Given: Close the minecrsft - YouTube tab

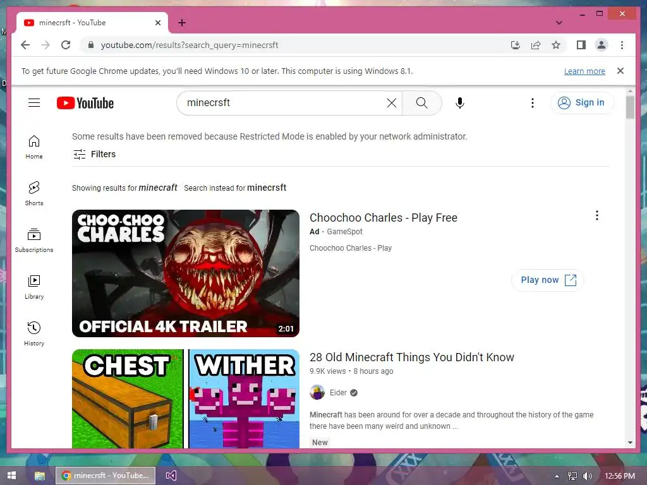Looking at the screenshot, I should point(157,23).
